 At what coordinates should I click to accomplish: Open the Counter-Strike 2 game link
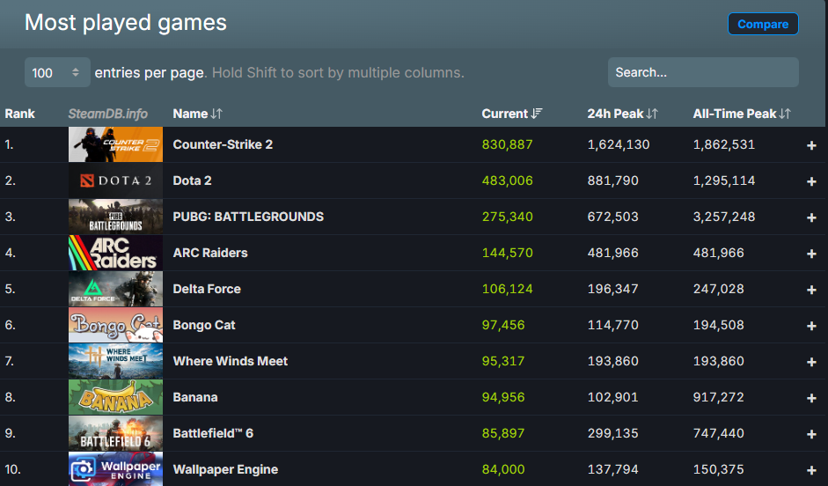(223, 144)
